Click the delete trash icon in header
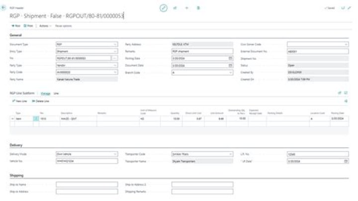 (198, 8)
